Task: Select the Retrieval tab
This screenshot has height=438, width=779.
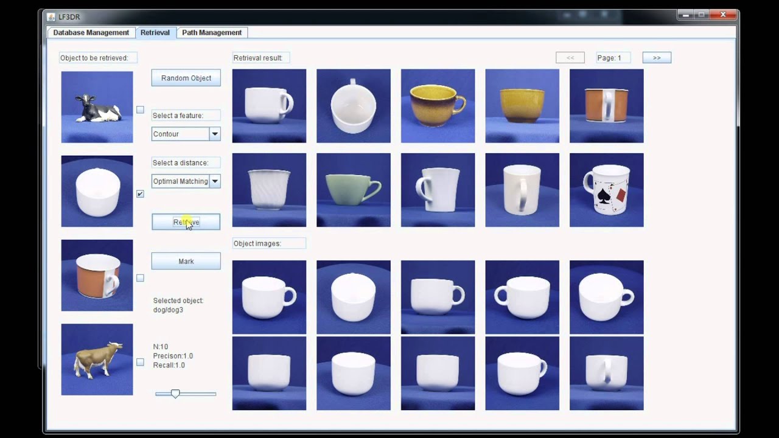Action: pyautogui.click(x=155, y=33)
